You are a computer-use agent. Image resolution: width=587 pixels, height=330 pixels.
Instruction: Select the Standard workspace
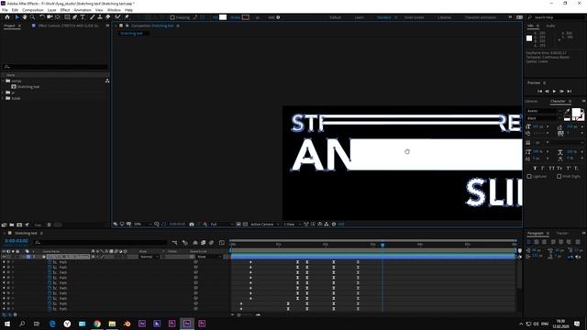pyautogui.click(x=383, y=17)
